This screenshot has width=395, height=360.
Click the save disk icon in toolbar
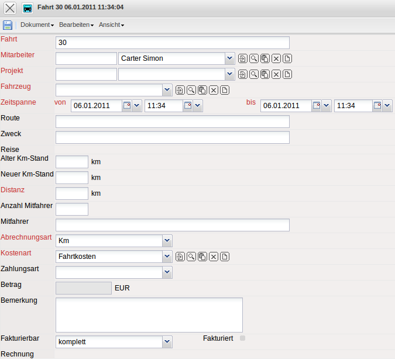[x=8, y=25]
